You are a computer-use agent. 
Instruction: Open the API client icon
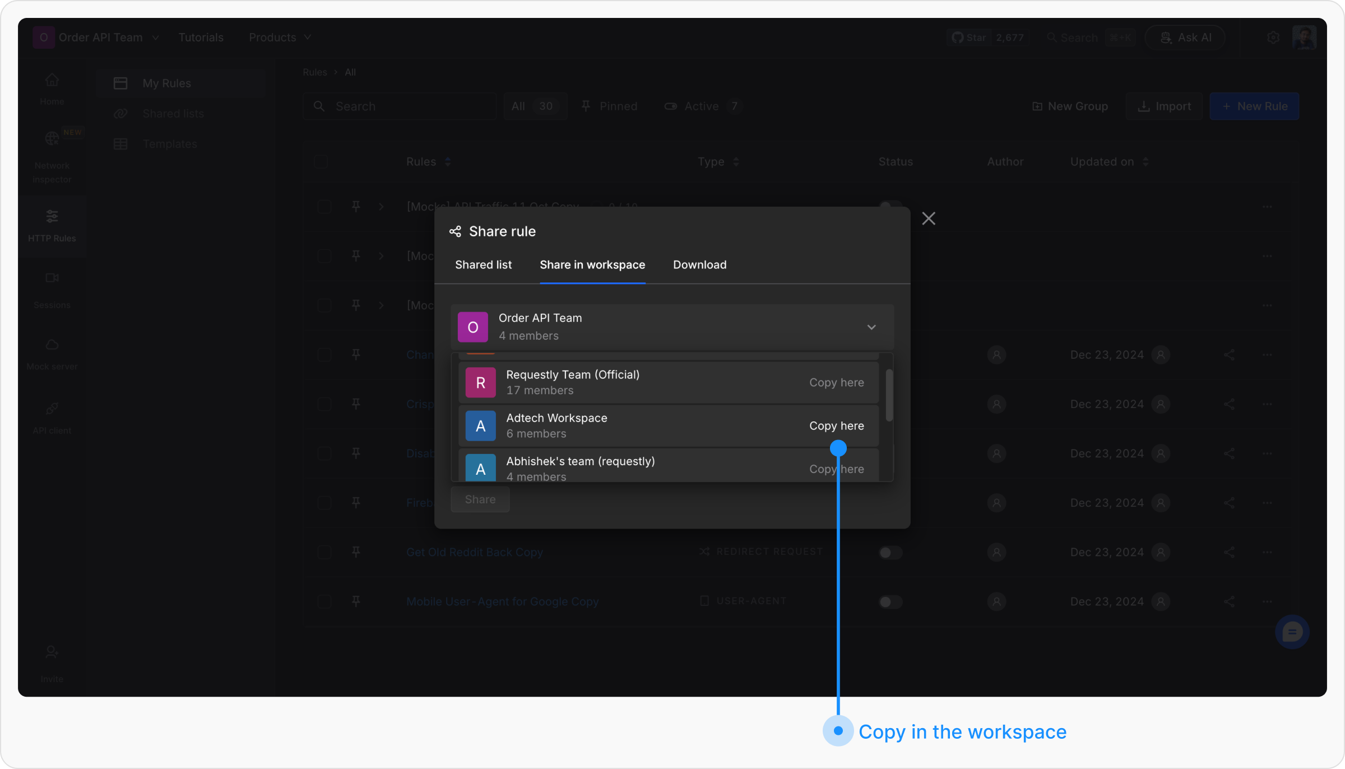pos(52,409)
